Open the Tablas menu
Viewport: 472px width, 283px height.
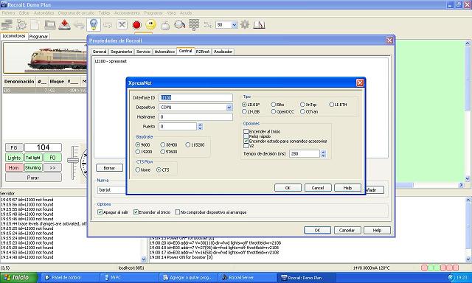coord(105,13)
